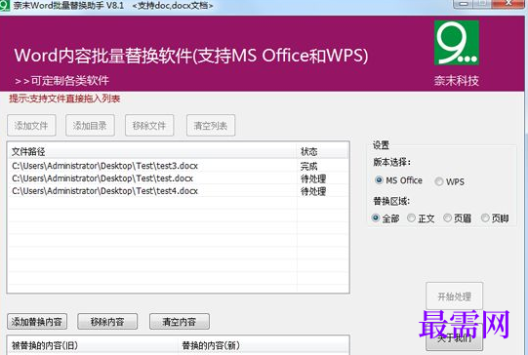Minimize the window
Image resolution: width=528 pixels, height=355 pixels.
pos(464,3)
